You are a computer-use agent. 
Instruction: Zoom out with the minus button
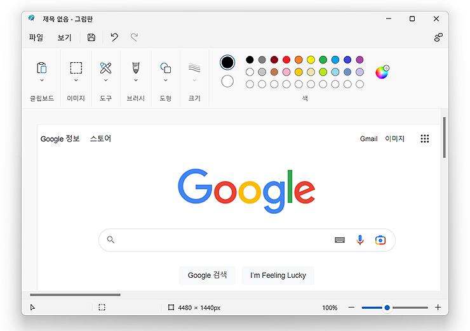tap(351, 308)
